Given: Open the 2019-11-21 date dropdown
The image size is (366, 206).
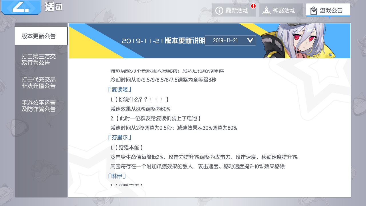Looking at the screenshot, I should (230, 40).
